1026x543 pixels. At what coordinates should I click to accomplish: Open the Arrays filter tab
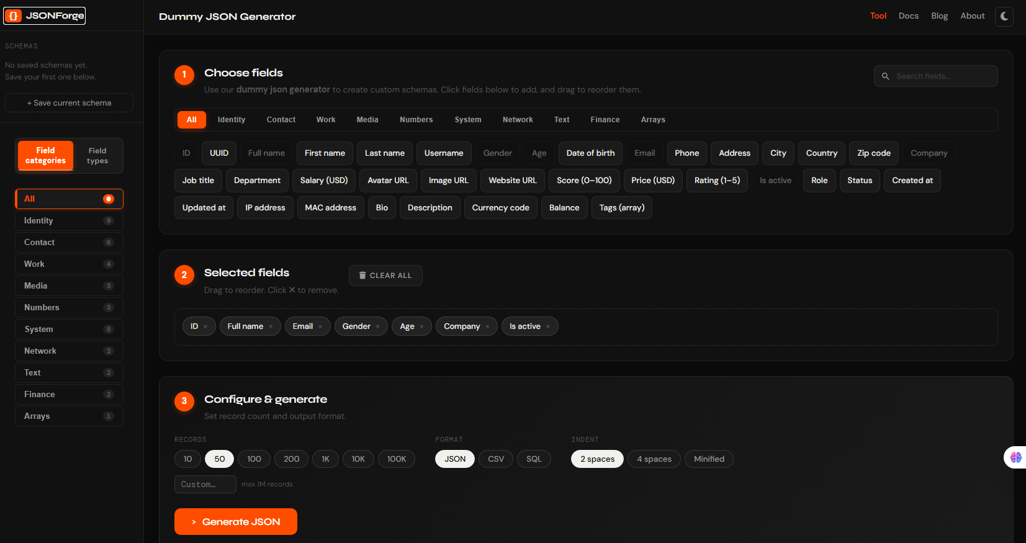pos(653,120)
